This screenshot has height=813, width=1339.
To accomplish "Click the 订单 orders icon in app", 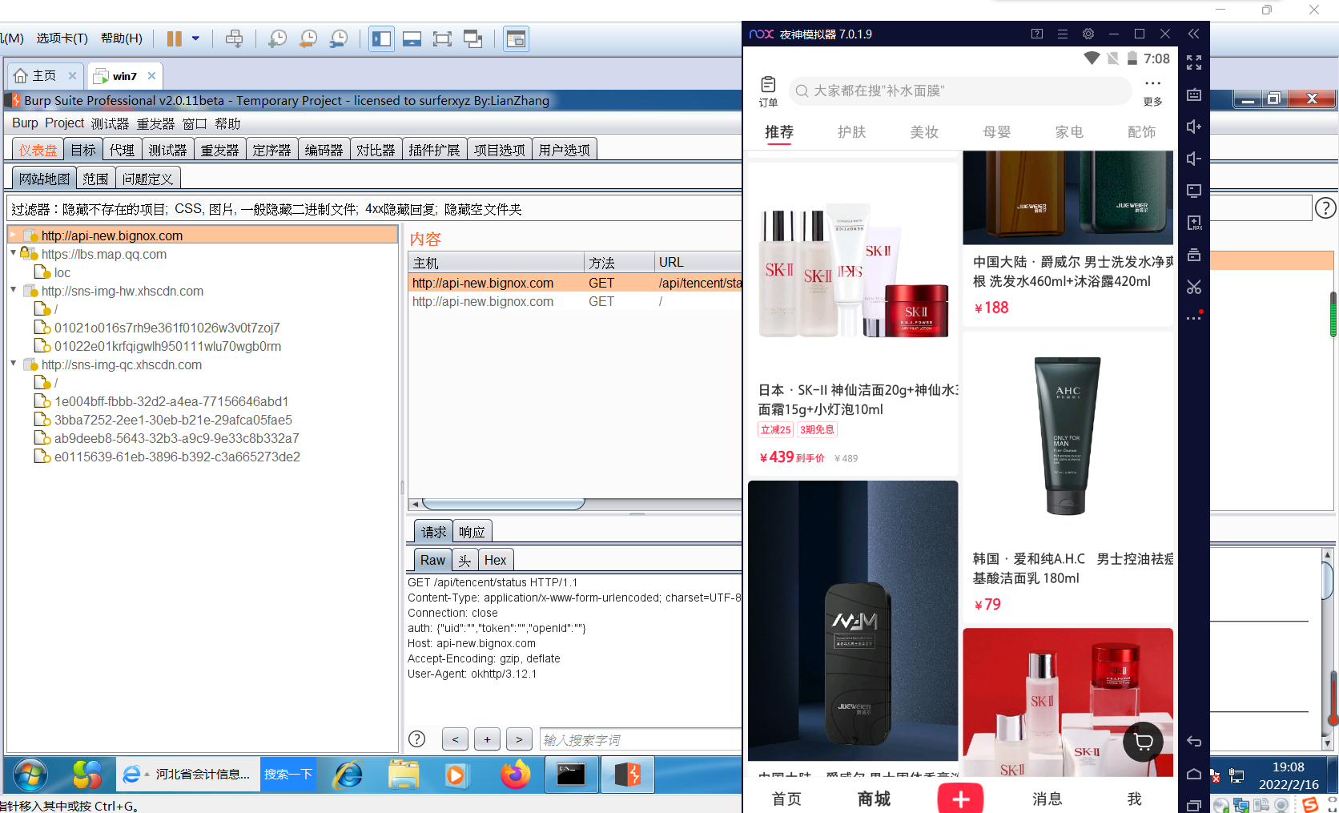I will pos(768,91).
